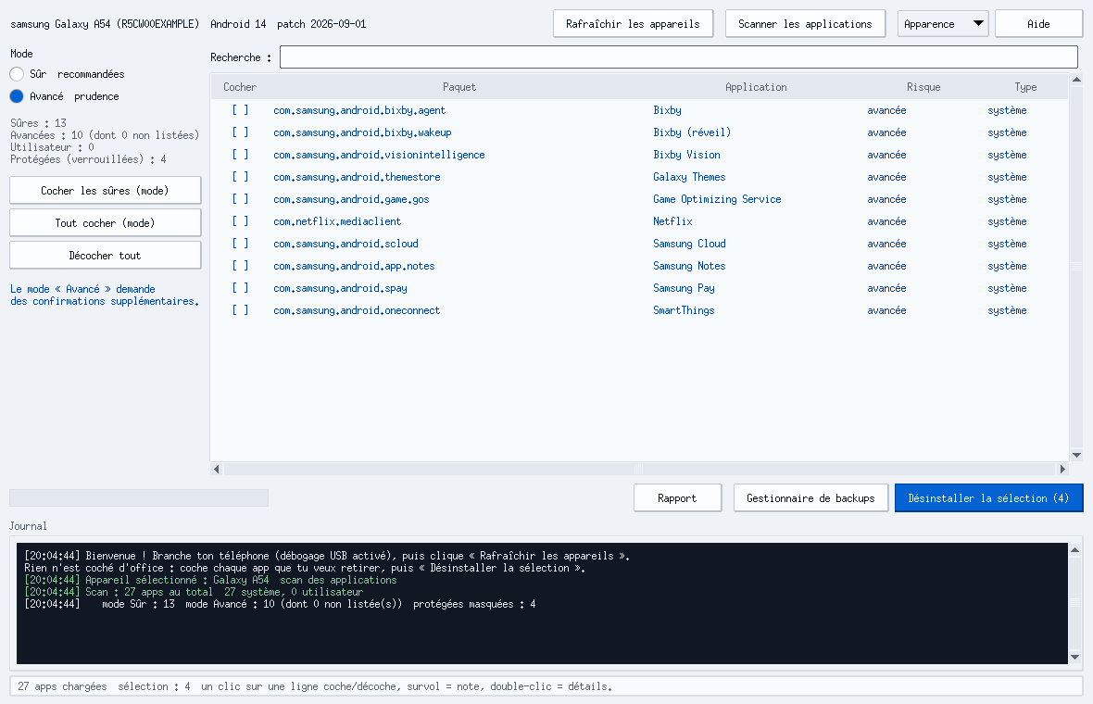Start a scan with Scanner les applications
Image resolution: width=1093 pixels, height=704 pixels.
pos(805,24)
